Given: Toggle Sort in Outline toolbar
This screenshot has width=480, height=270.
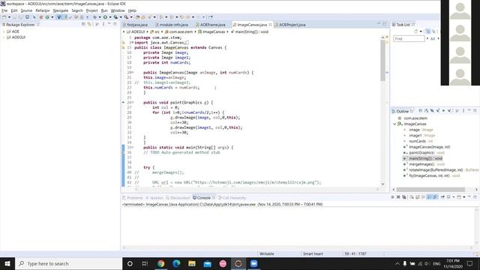Looking at the screenshot, I should click(x=426, y=111).
